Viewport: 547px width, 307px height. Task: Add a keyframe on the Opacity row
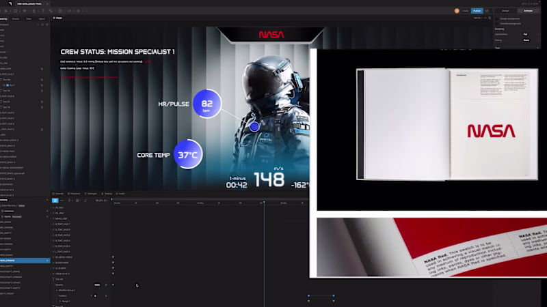click(106, 284)
